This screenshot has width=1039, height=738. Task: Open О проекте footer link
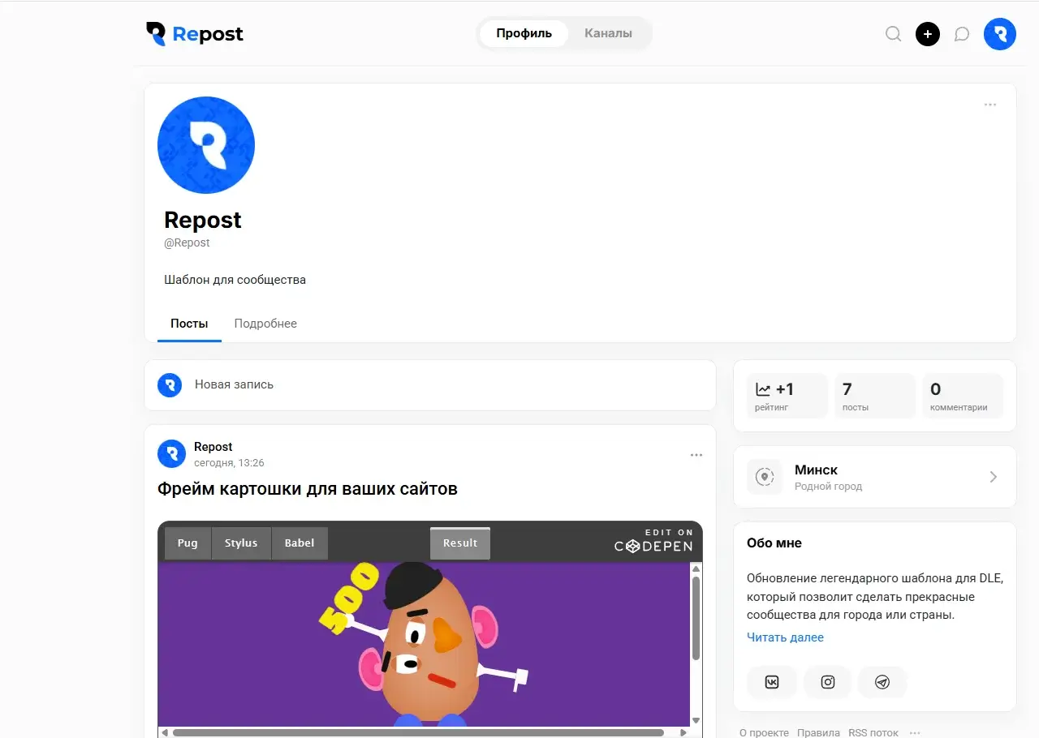tap(764, 732)
